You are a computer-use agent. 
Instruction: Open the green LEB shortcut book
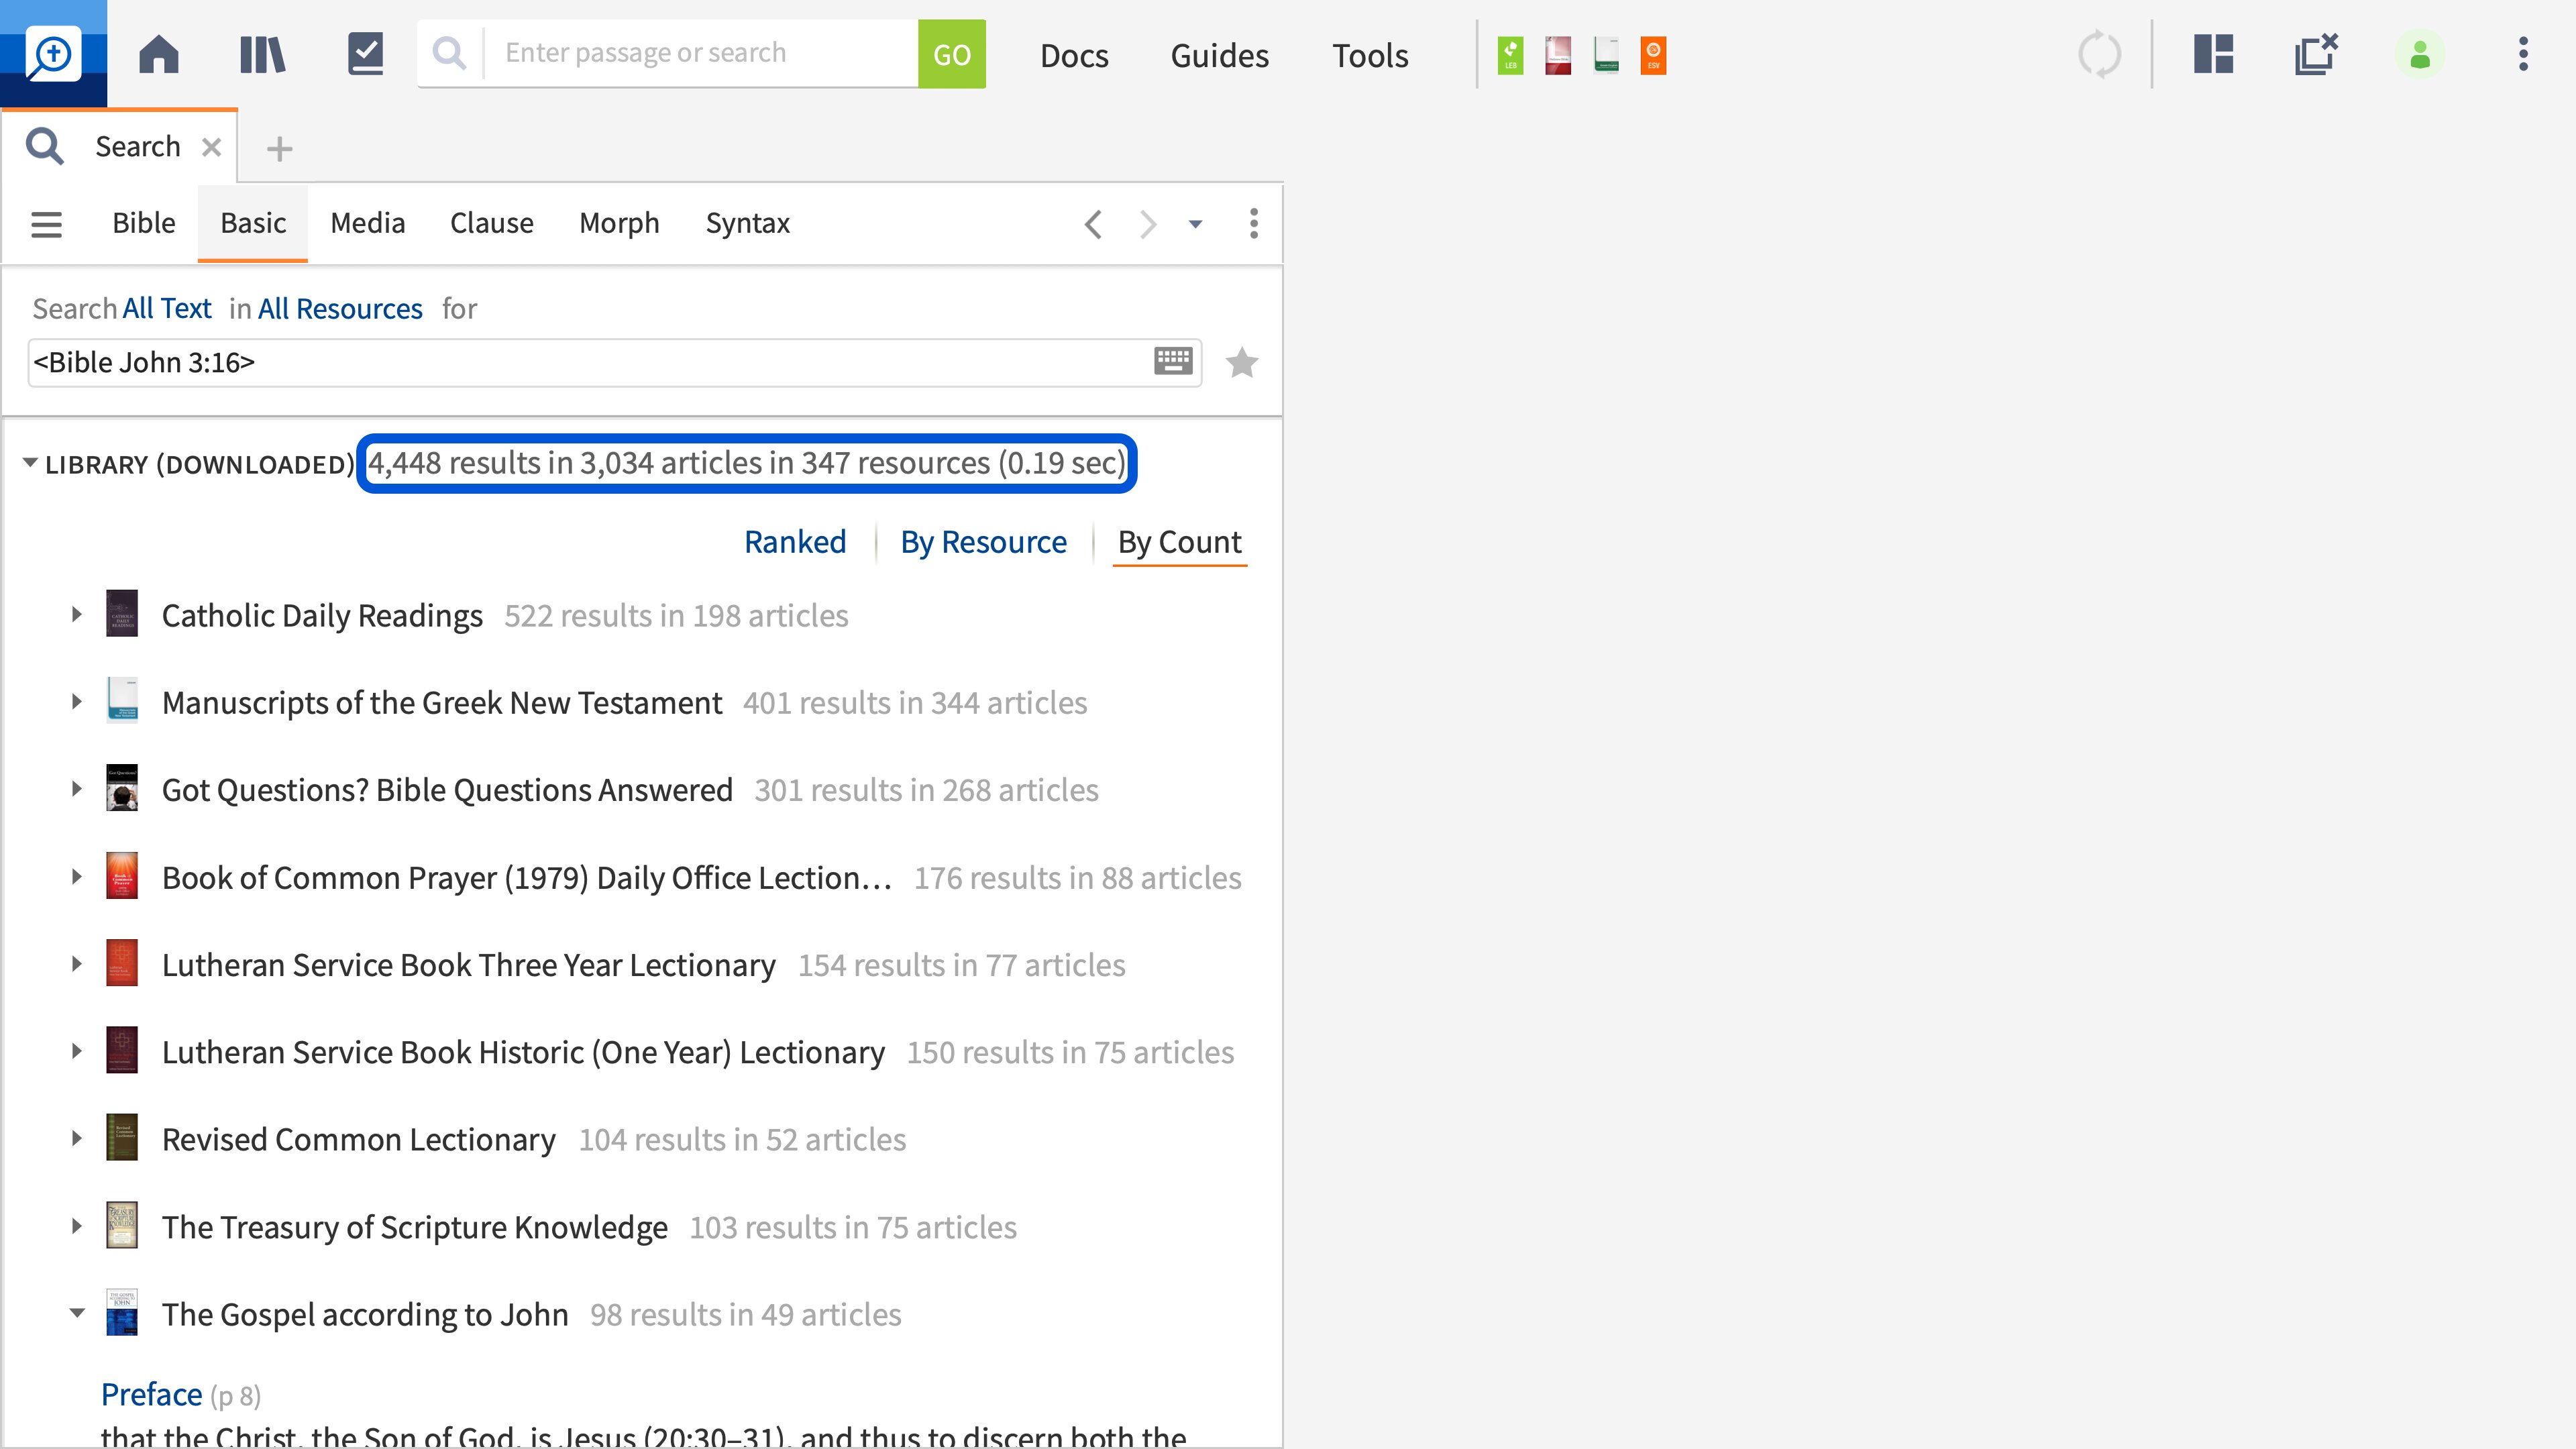[x=1510, y=55]
